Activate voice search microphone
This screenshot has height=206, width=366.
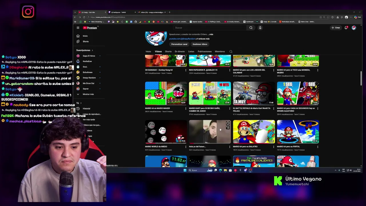(260, 28)
